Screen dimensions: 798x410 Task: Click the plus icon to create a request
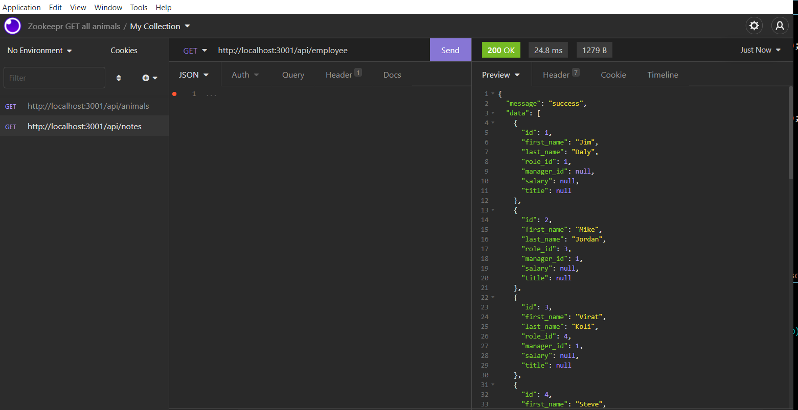[x=145, y=78]
